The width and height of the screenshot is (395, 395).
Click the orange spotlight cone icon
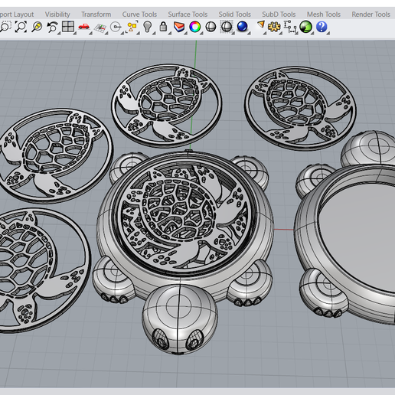(261, 25)
